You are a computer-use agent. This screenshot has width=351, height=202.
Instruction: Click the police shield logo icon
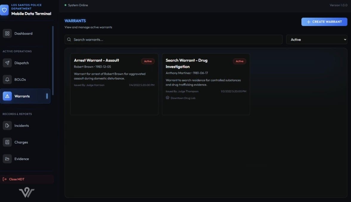tap(4, 10)
